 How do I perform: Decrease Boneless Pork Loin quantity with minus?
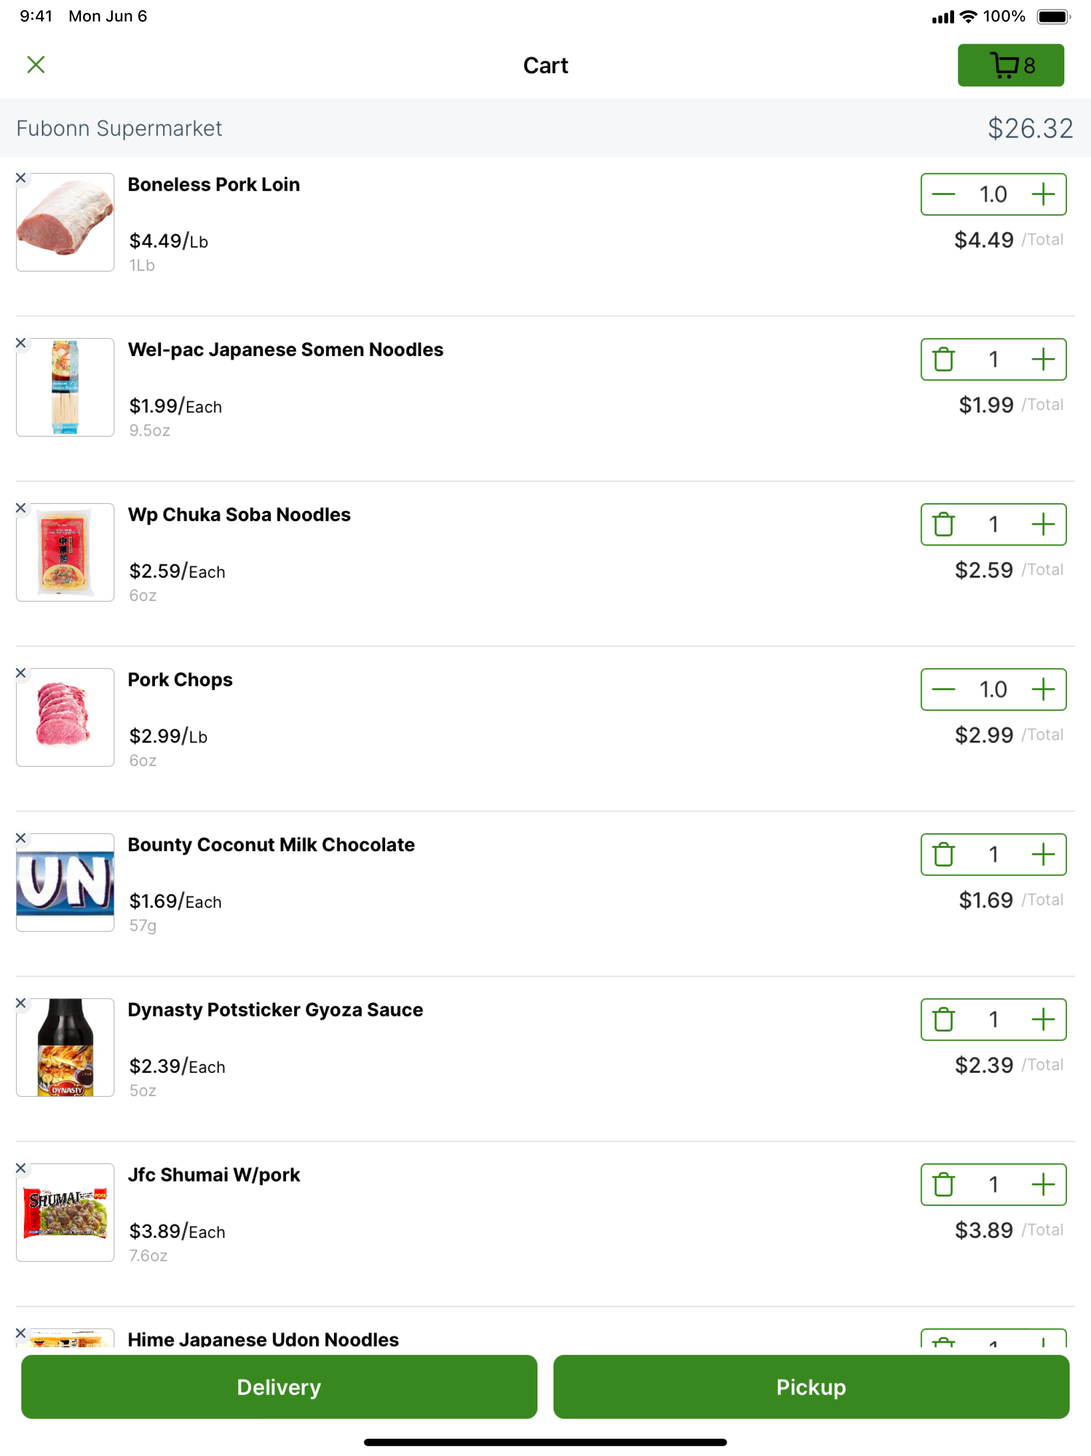pos(943,194)
